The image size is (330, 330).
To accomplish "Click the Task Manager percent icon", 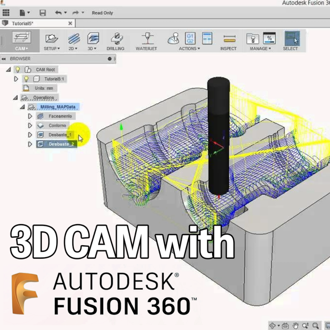I will (269, 38).
